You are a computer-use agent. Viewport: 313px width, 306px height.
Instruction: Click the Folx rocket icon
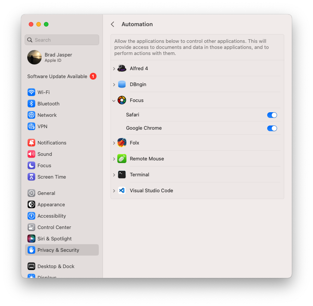tap(121, 143)
